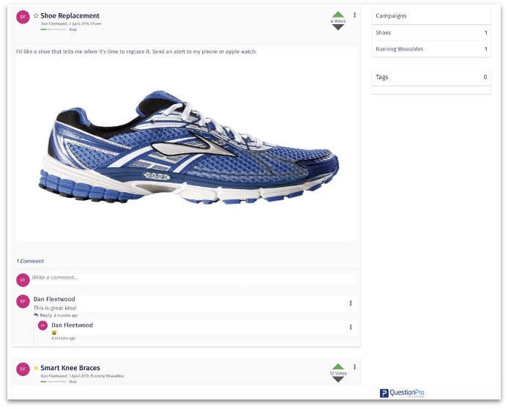
Task: Open options for 'This is great idea!' comment
Action: (x=351, y=303)
